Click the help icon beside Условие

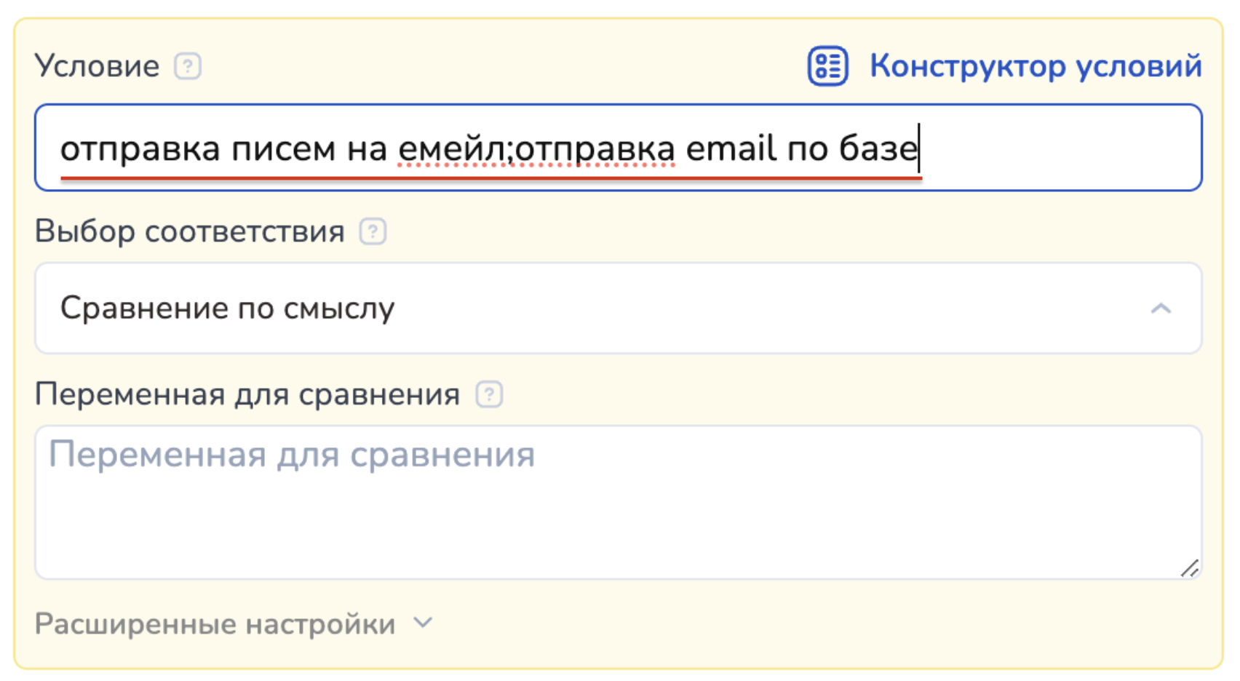click(188, 66)
